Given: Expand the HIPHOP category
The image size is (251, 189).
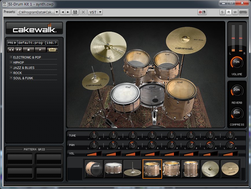Looking at the screenshot, I should [11, 62].
